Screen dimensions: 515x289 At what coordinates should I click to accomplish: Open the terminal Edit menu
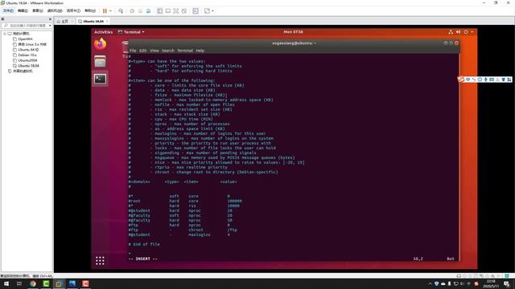coord(143,51)
